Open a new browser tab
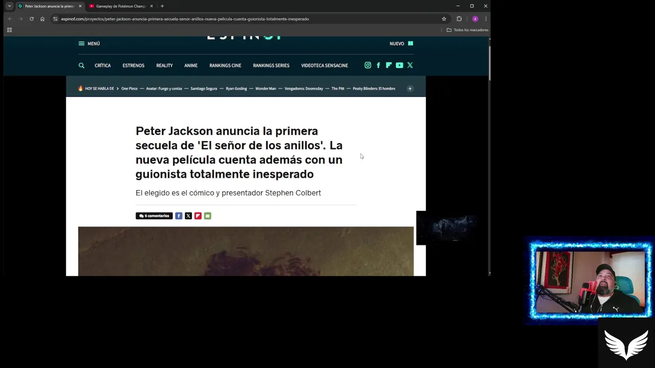Screen dimensions: 655x368 point(162,6)
